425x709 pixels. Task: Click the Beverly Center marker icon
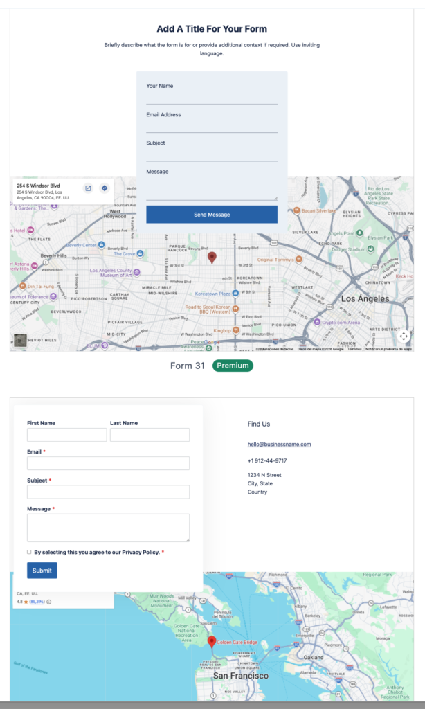pyautogui.click(x=101, y=245)
